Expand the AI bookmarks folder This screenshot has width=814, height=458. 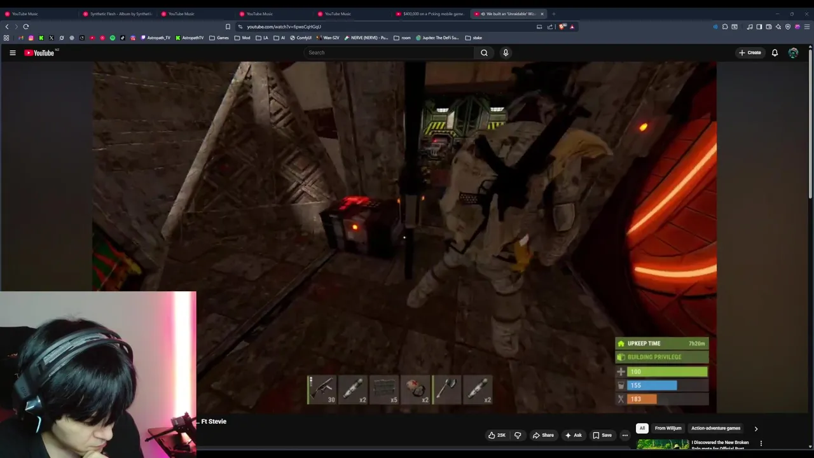click(x=279, y=38)
